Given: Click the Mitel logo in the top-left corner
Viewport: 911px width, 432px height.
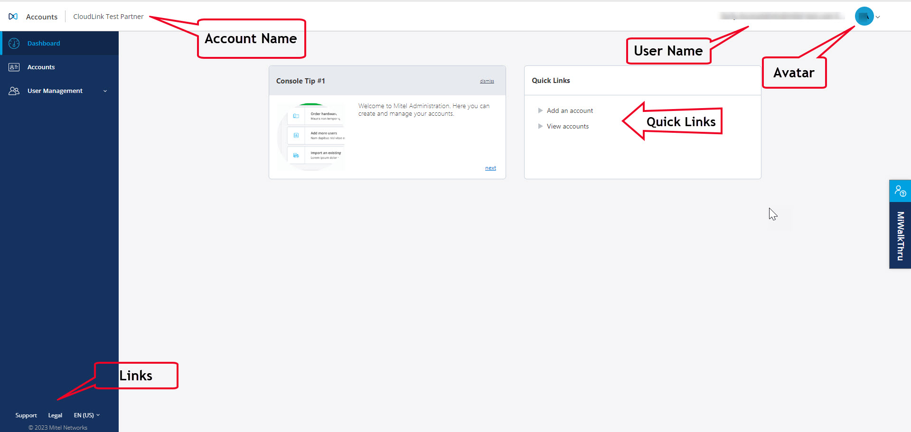Looking at the screenshot, I should tap(13, 16).
